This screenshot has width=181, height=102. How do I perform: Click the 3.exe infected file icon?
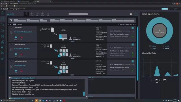[x=51, y=63]
